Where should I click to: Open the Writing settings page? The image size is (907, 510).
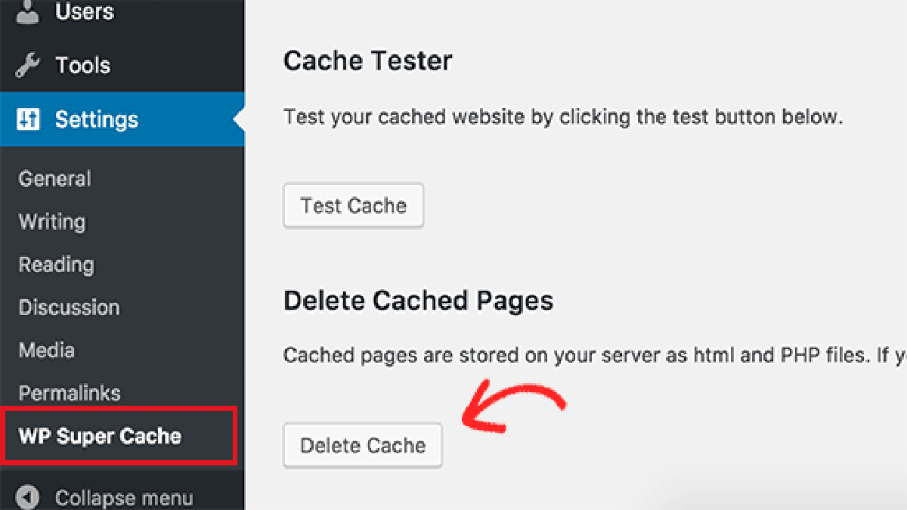click(52, 222)
